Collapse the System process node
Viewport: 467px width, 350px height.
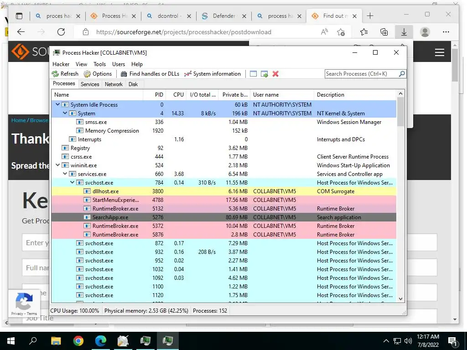65,113
